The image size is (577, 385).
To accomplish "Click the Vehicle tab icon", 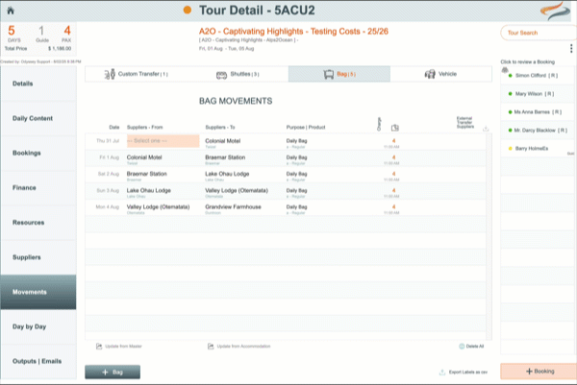I will [430, 74].
